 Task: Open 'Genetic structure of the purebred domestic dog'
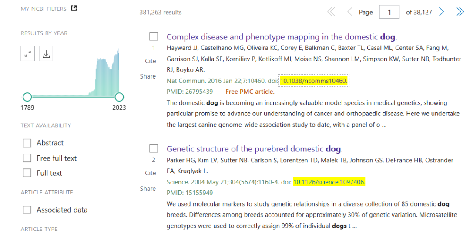click(254, 149)
